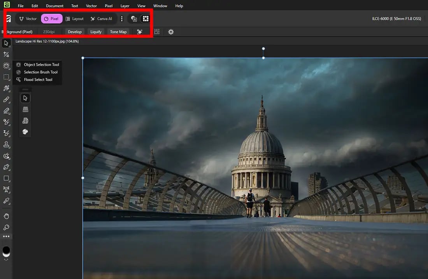Click the dotted selection grid icon in the context toolbar
This screenshot has height=279, width=428.
[x=157, y=32]
